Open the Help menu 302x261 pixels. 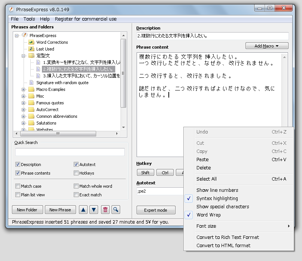[x=45, y=19]
